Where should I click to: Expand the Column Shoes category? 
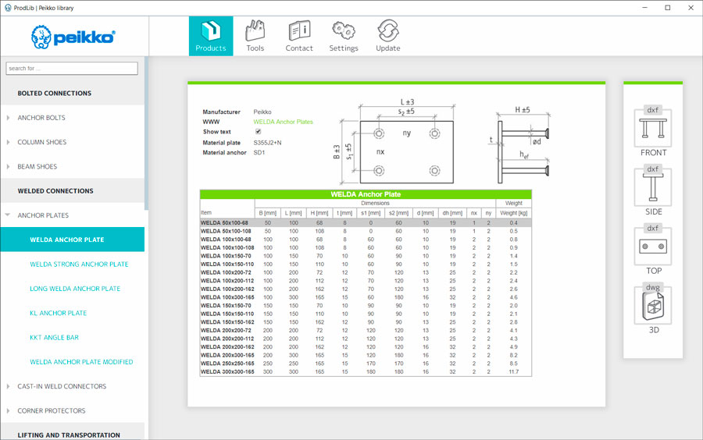click(x=9, y=142)
